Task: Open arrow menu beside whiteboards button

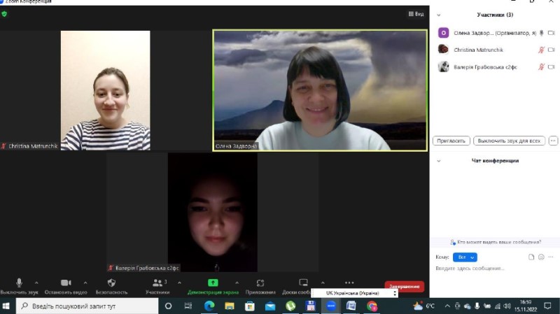Action: [323, 283]
